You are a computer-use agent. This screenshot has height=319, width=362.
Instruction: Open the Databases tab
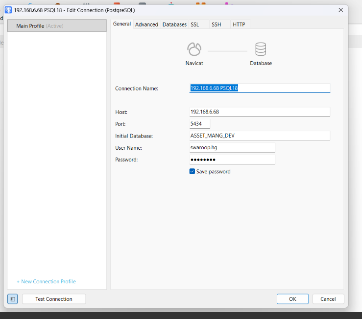point(174,24)
